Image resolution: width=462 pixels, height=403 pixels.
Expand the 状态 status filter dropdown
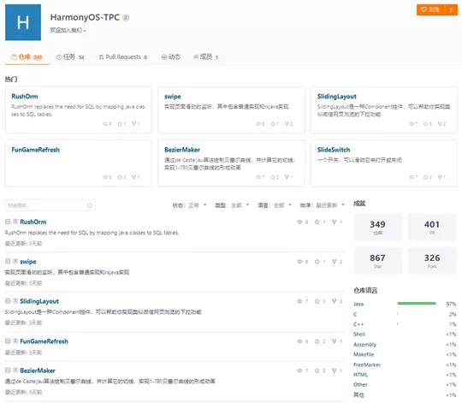(189, 205)
